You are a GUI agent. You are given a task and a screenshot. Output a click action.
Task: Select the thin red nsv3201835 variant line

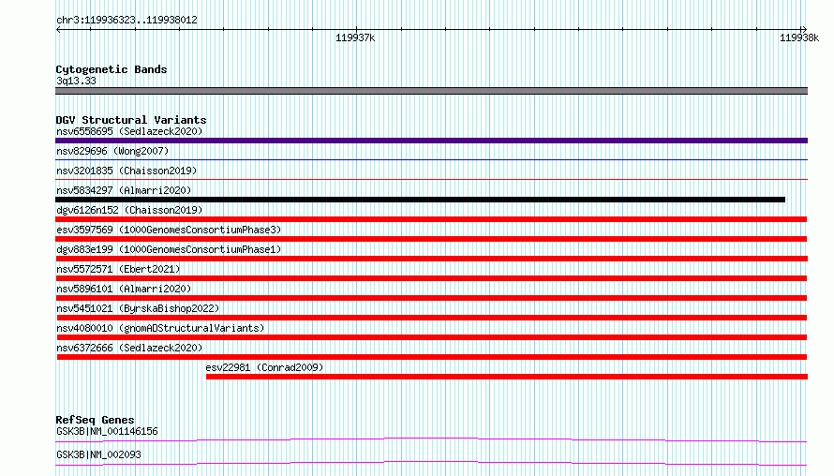431,179
